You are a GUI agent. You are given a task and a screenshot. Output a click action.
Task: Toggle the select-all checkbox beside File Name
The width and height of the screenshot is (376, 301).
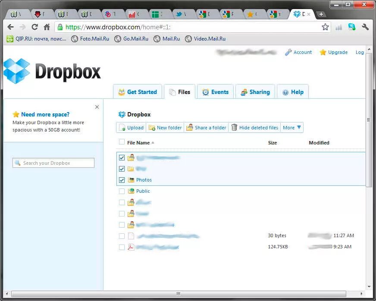122,142
